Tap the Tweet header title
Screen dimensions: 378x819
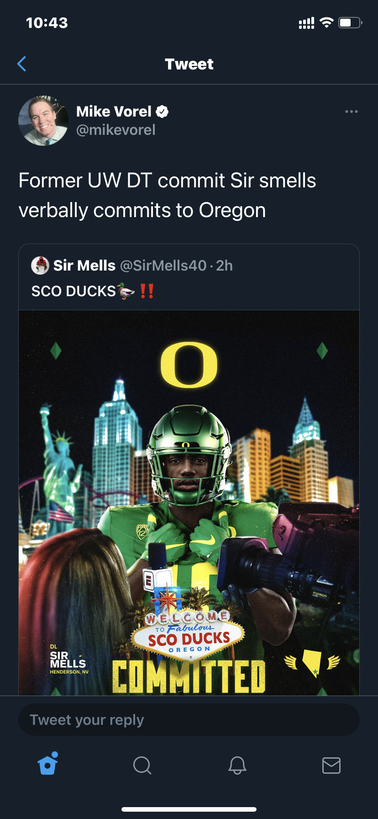click(189, 64)
